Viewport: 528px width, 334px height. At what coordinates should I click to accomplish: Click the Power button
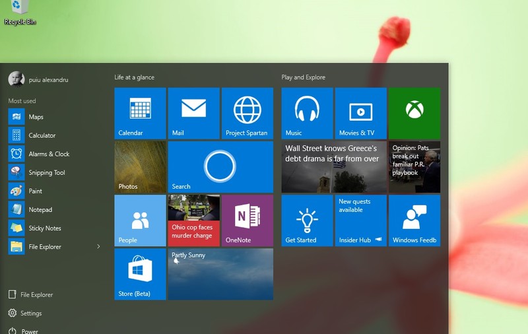23,331
